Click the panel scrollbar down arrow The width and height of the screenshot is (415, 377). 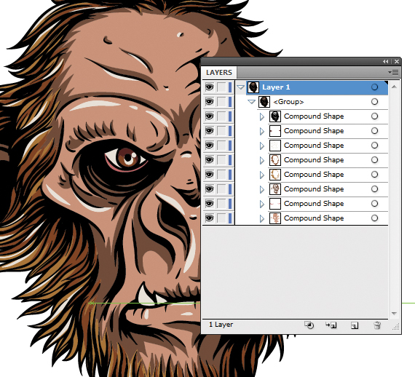(394, 313)
